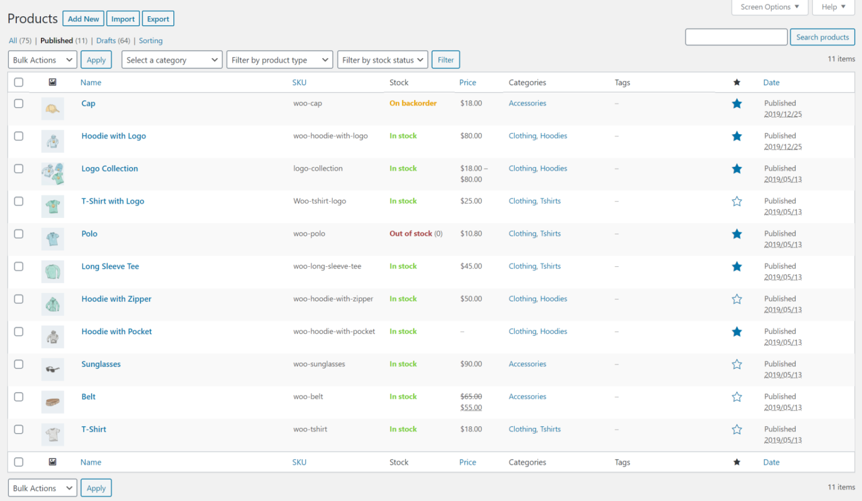Viewport: 862px width, 501px height.
Task: Open the Bulk Actions dropdown
Action: [x=42, y=60]
